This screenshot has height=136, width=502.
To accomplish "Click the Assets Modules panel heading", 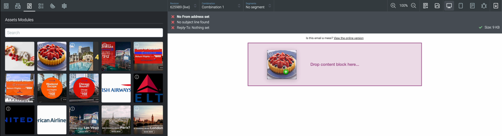I will click(19, 20).
